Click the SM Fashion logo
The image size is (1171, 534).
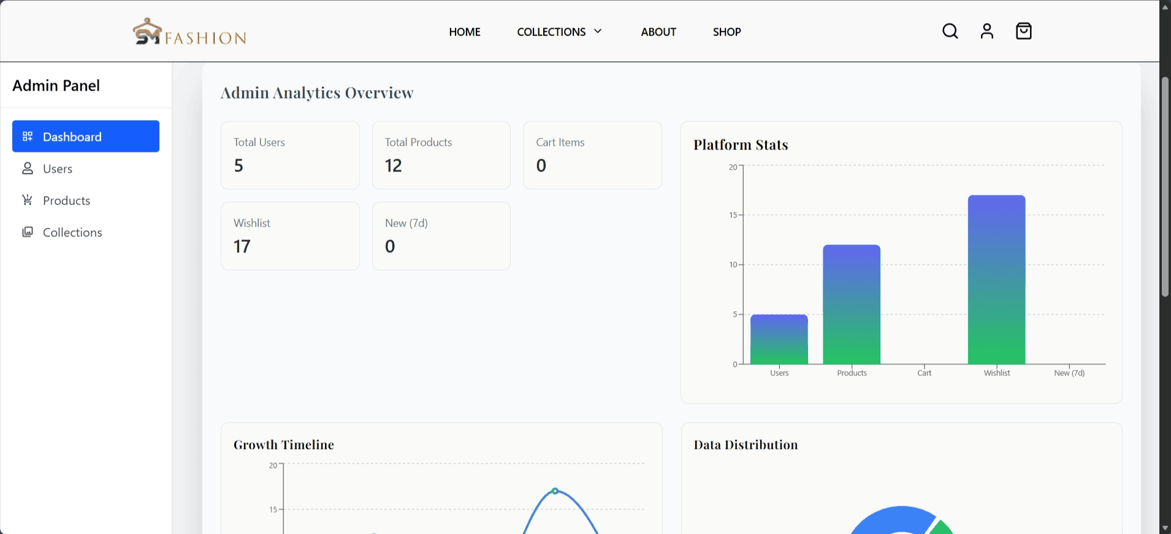[189, 31]
